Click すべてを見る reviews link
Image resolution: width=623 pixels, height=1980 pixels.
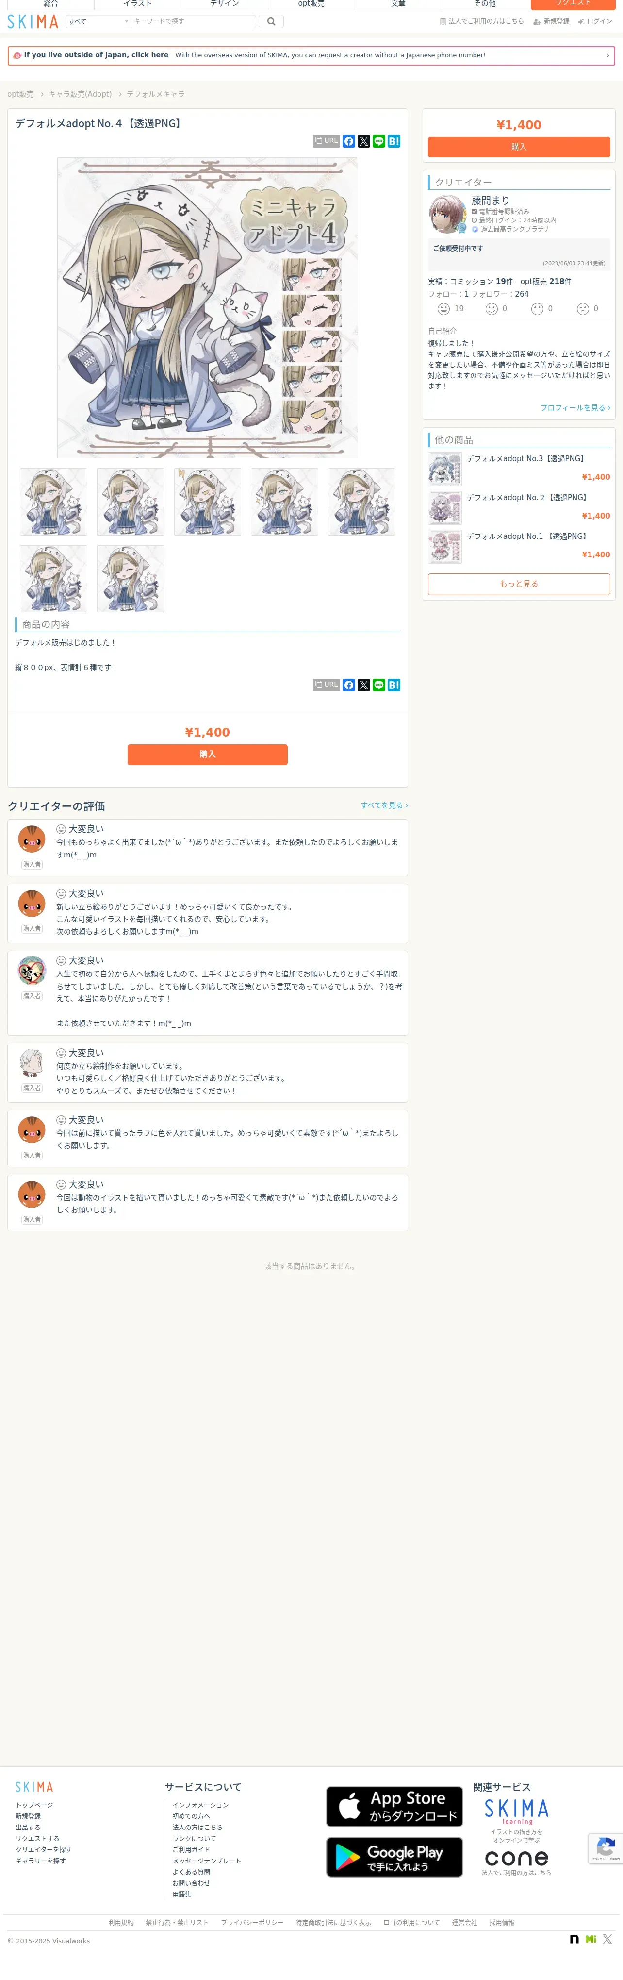(x=384, y=805)
